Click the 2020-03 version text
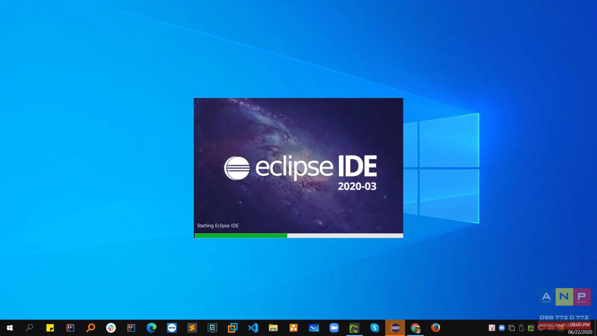The width and height of the screenshot is (597, 336). [x=357, y=186]
